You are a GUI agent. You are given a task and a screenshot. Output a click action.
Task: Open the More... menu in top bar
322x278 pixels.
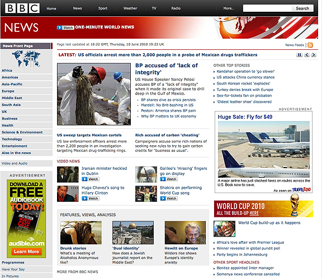229,8
